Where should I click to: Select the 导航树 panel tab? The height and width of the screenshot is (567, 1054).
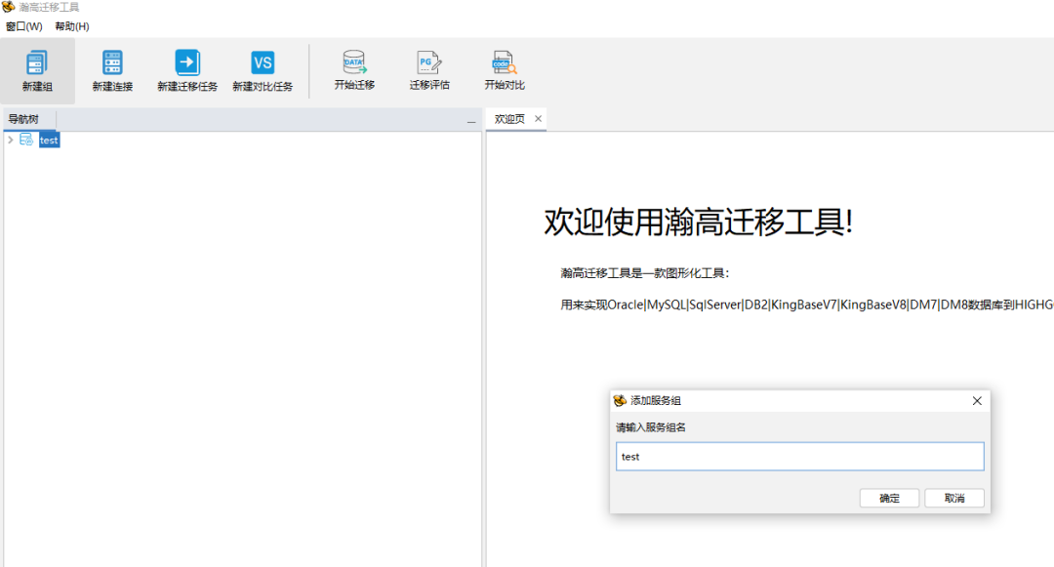pyautogui.click(x=23, y=119)
